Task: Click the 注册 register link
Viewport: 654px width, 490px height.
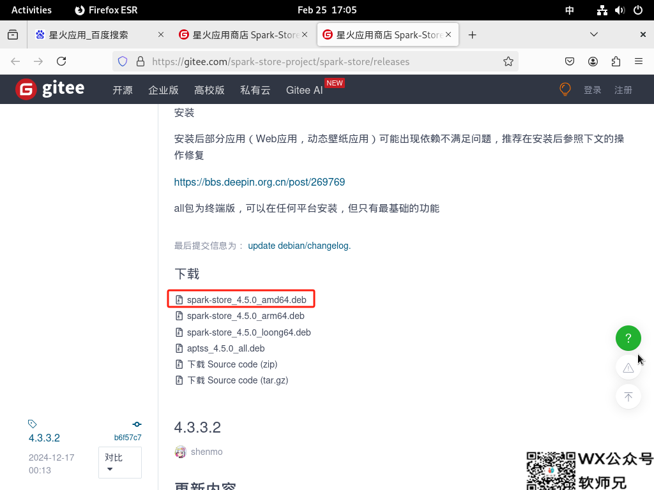Action: click(x=623, y=90)
